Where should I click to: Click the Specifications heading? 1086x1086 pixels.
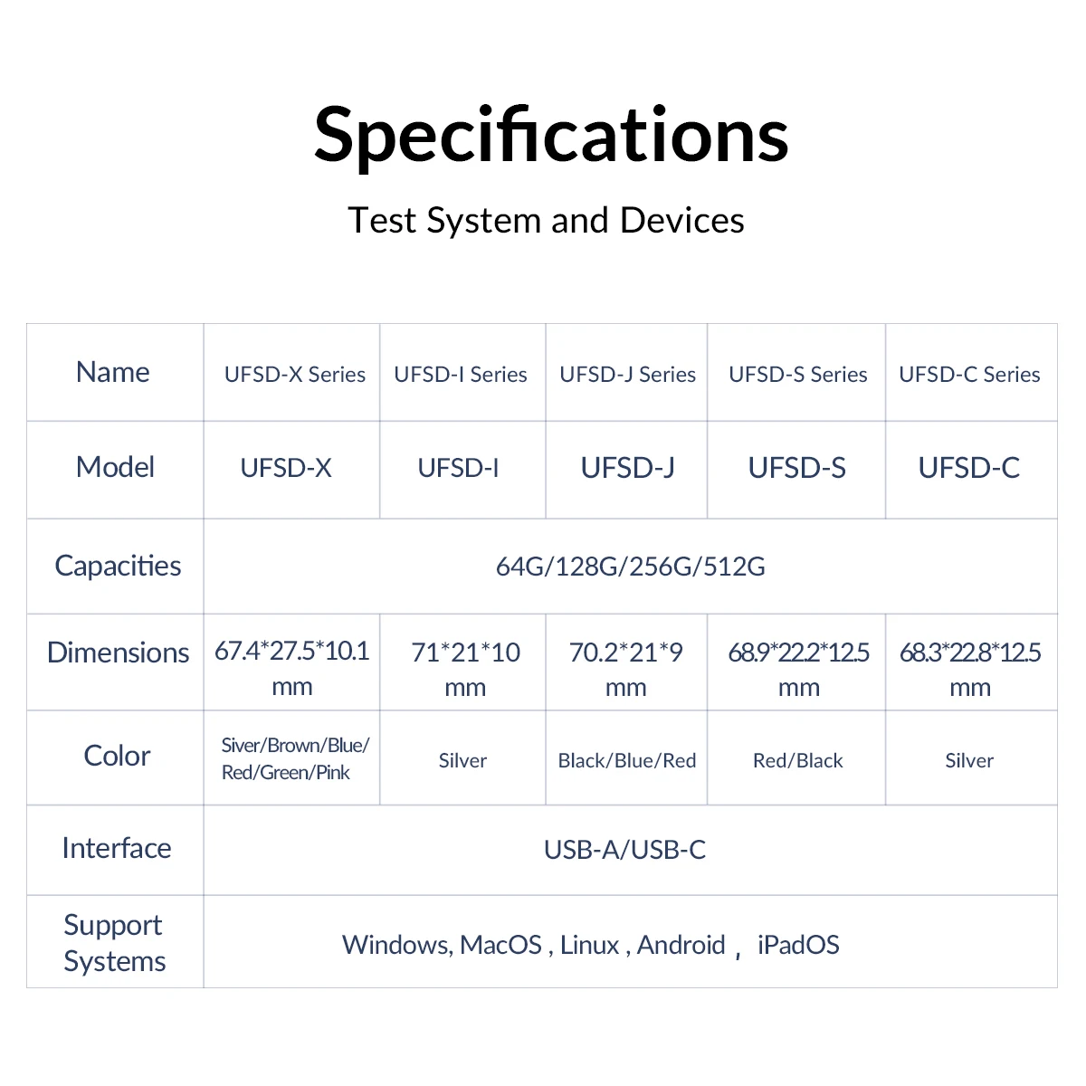(551, 136)
